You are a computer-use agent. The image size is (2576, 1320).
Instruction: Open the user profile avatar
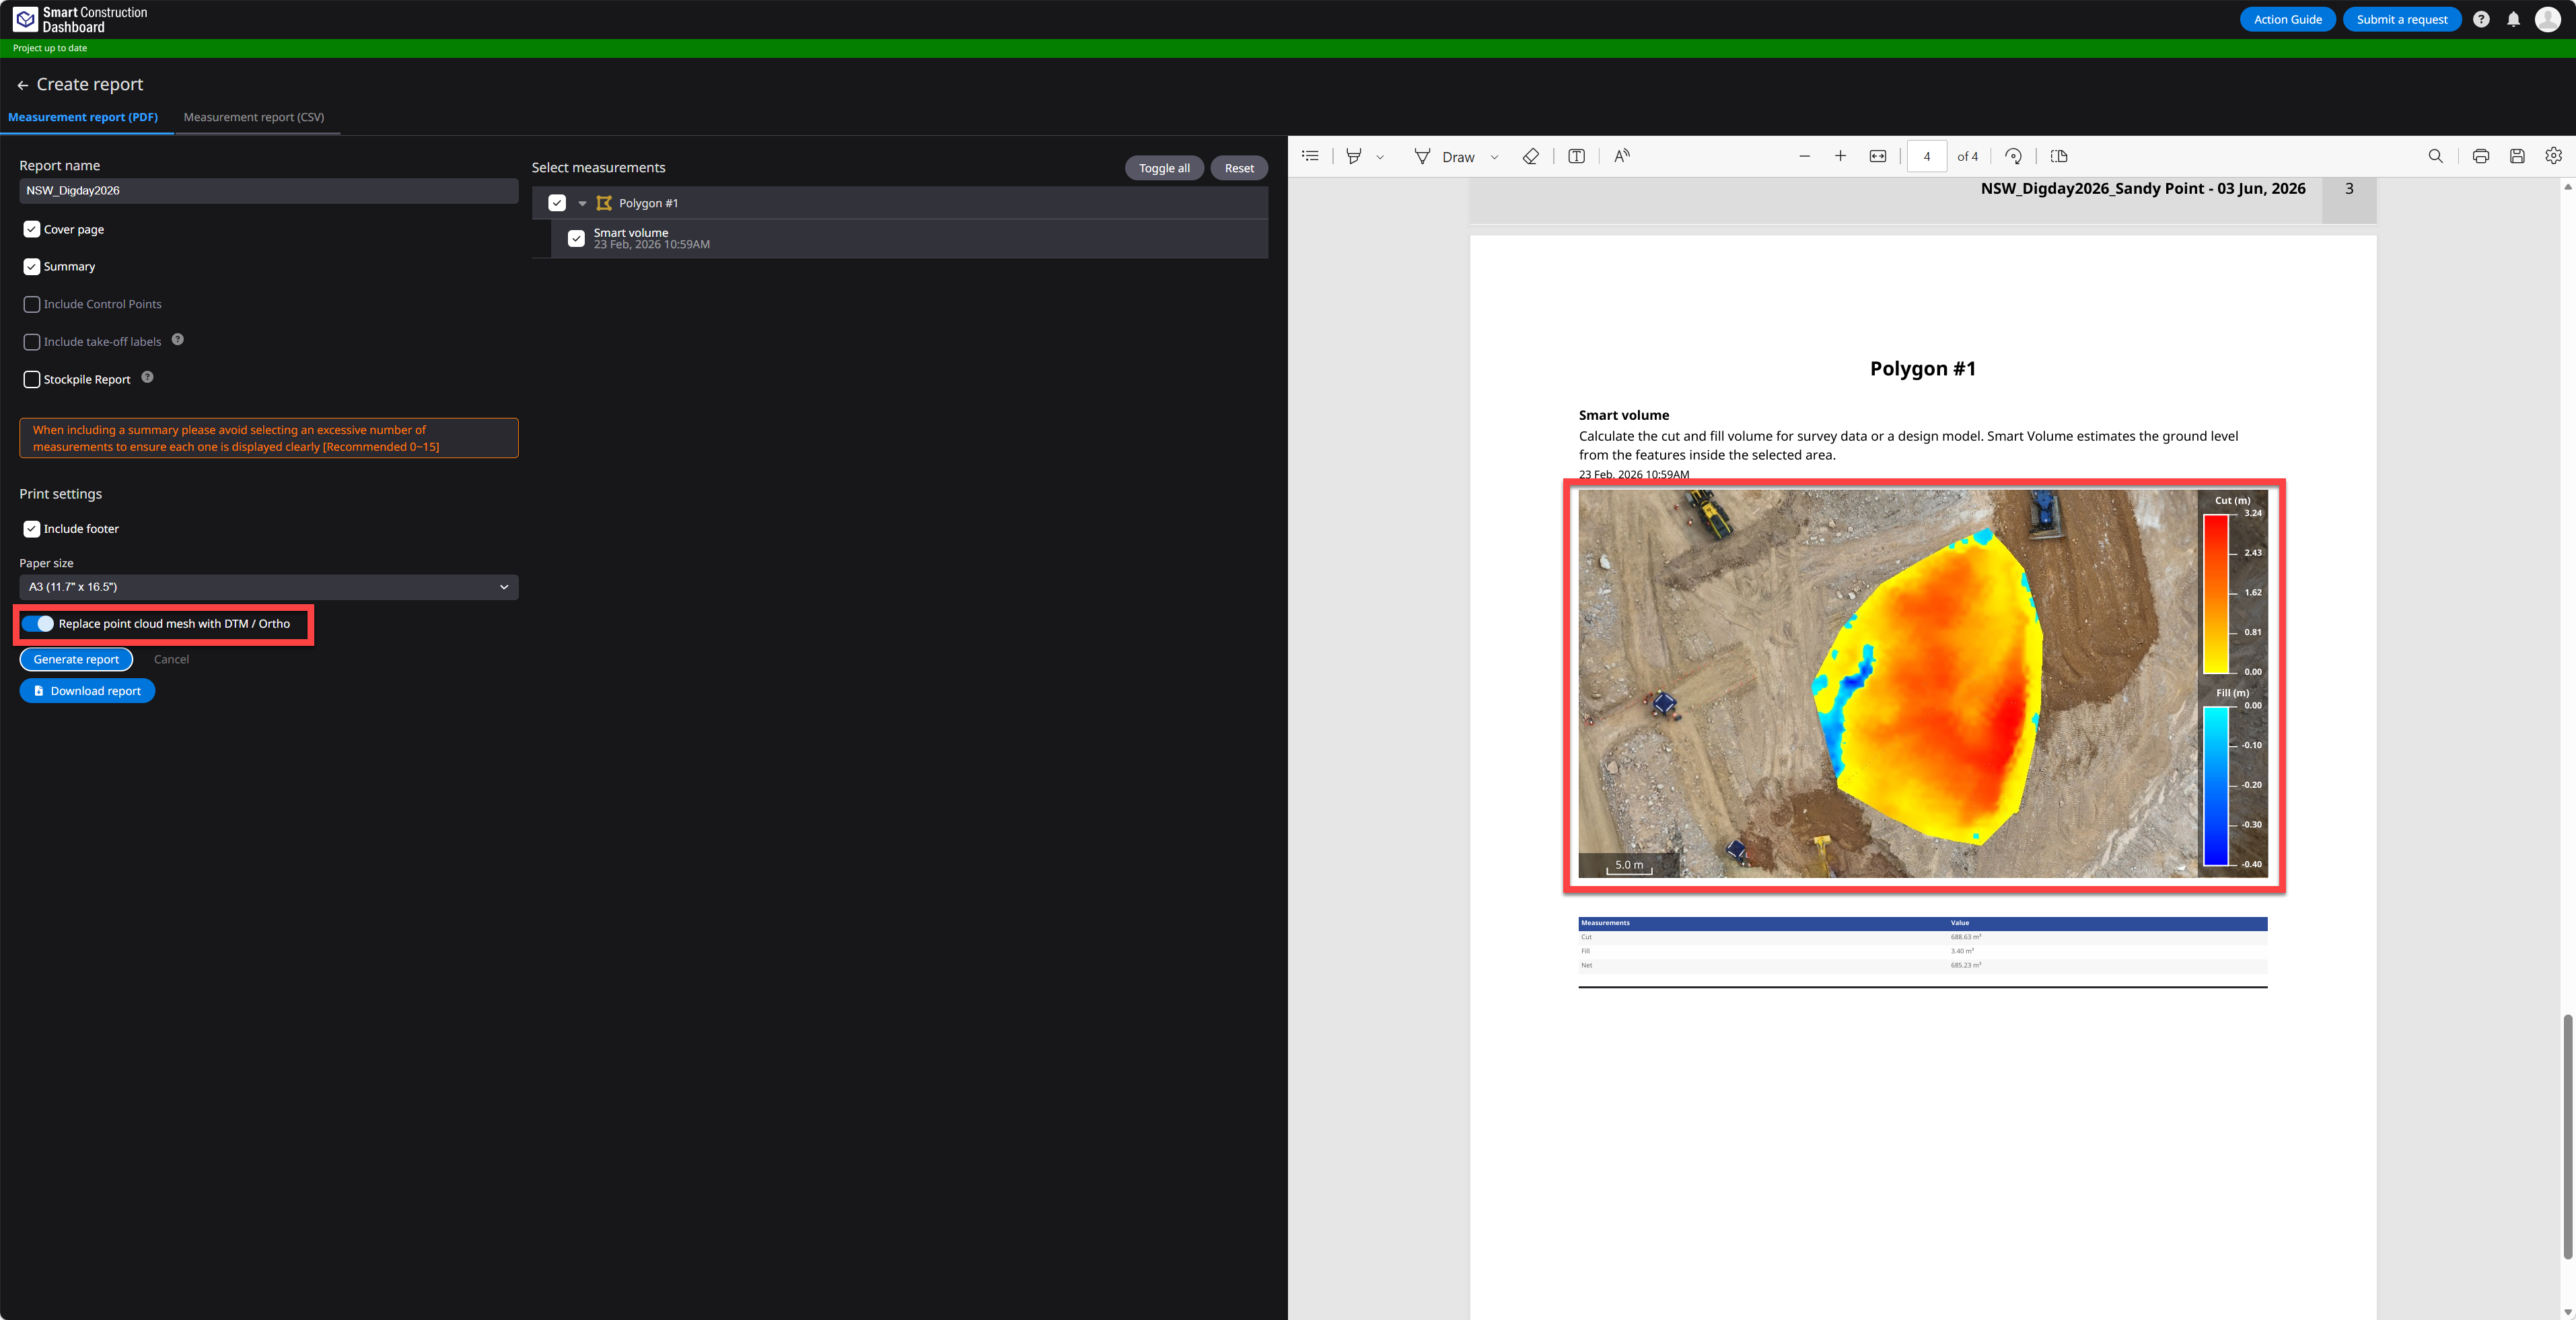pos(2548,19)
